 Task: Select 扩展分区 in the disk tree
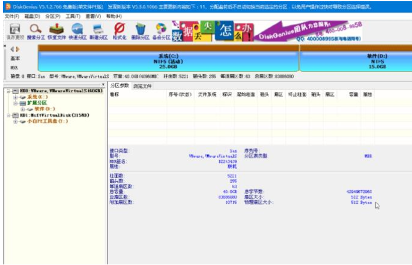[x=37, y=103]
